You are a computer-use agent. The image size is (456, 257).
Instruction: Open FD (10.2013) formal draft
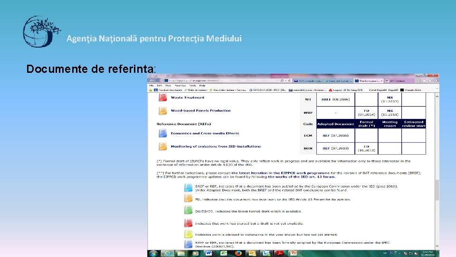tap(366, 148)
